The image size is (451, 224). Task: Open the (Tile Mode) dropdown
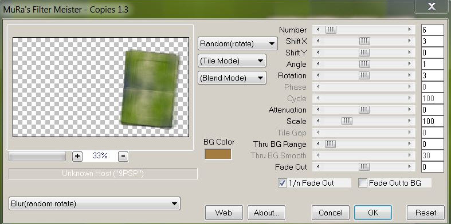[232, 61]
